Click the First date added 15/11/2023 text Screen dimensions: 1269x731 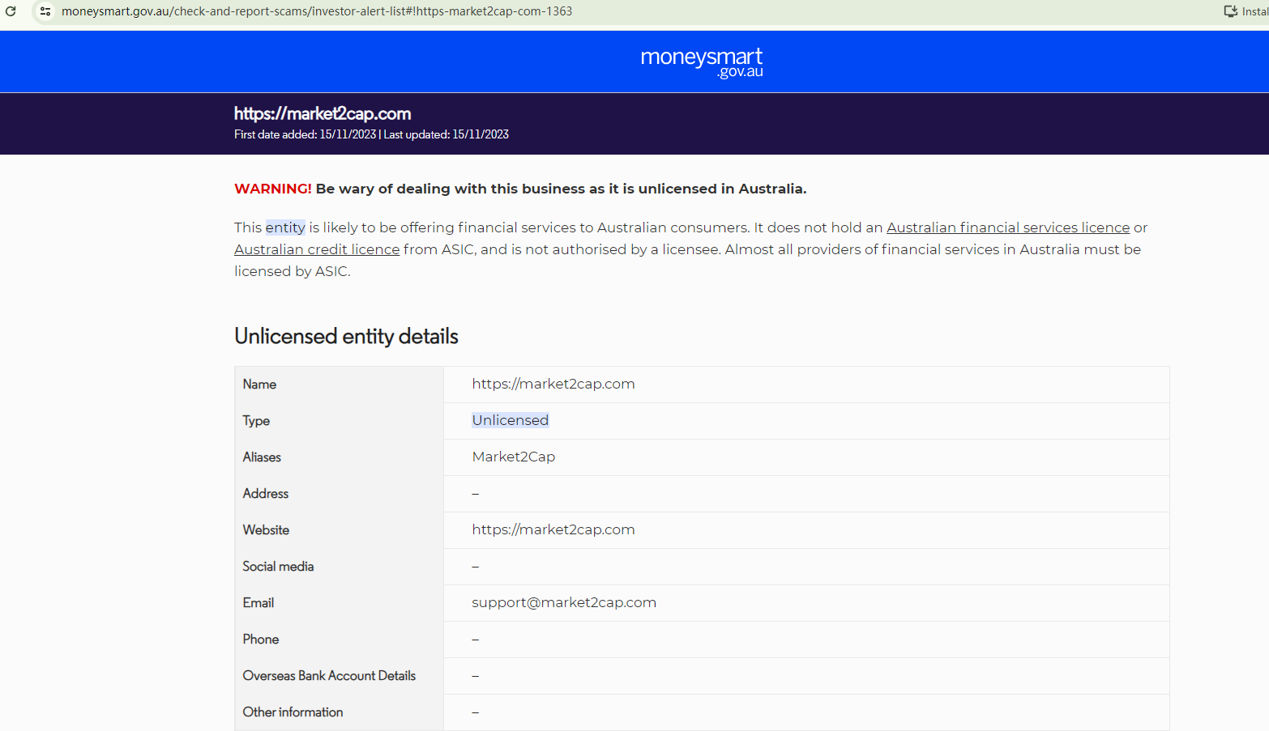pyautogui.click(x=305, y=134)
